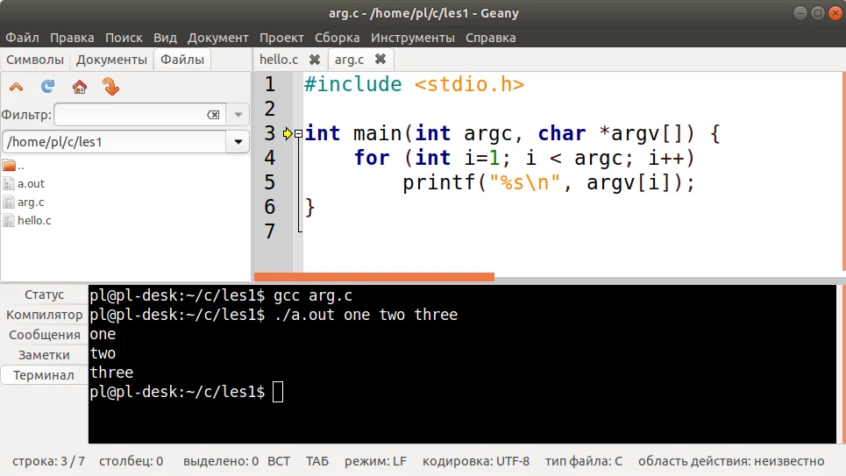Expand the /home/pl/c/les1 path dropdown
846x476 pixels.
pos(238,141)
